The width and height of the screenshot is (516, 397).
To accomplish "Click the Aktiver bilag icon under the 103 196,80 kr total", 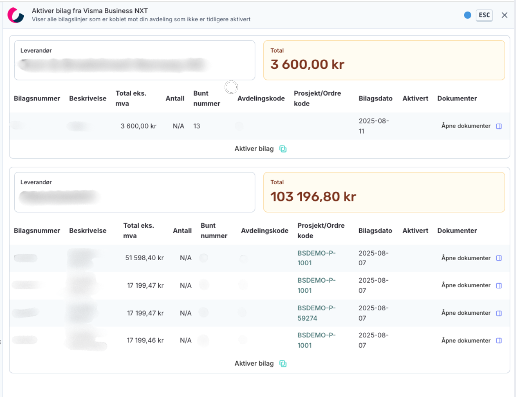I will (283, 364).
